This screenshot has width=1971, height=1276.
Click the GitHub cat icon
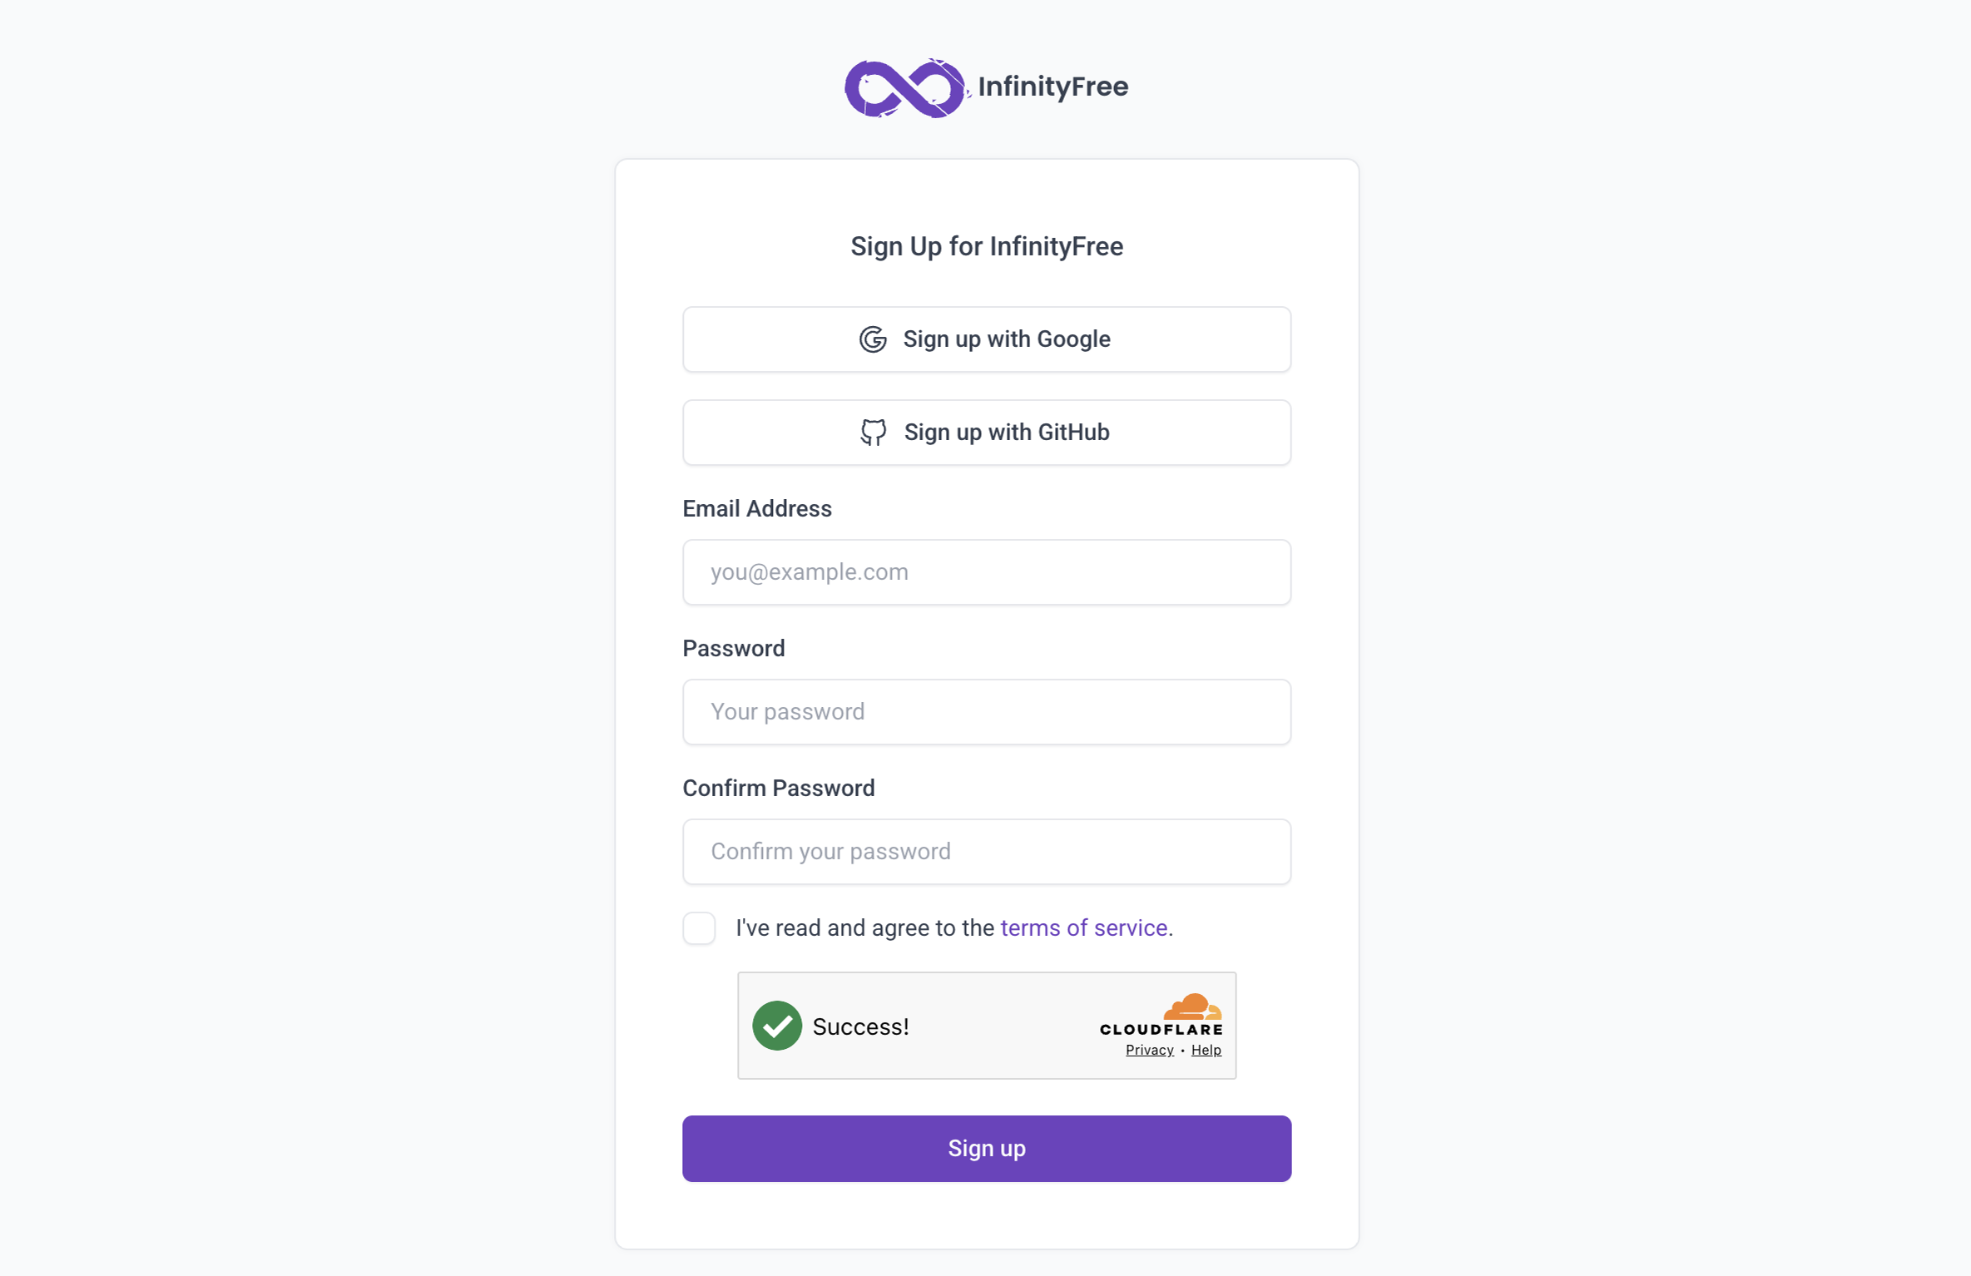coord(874,432)
